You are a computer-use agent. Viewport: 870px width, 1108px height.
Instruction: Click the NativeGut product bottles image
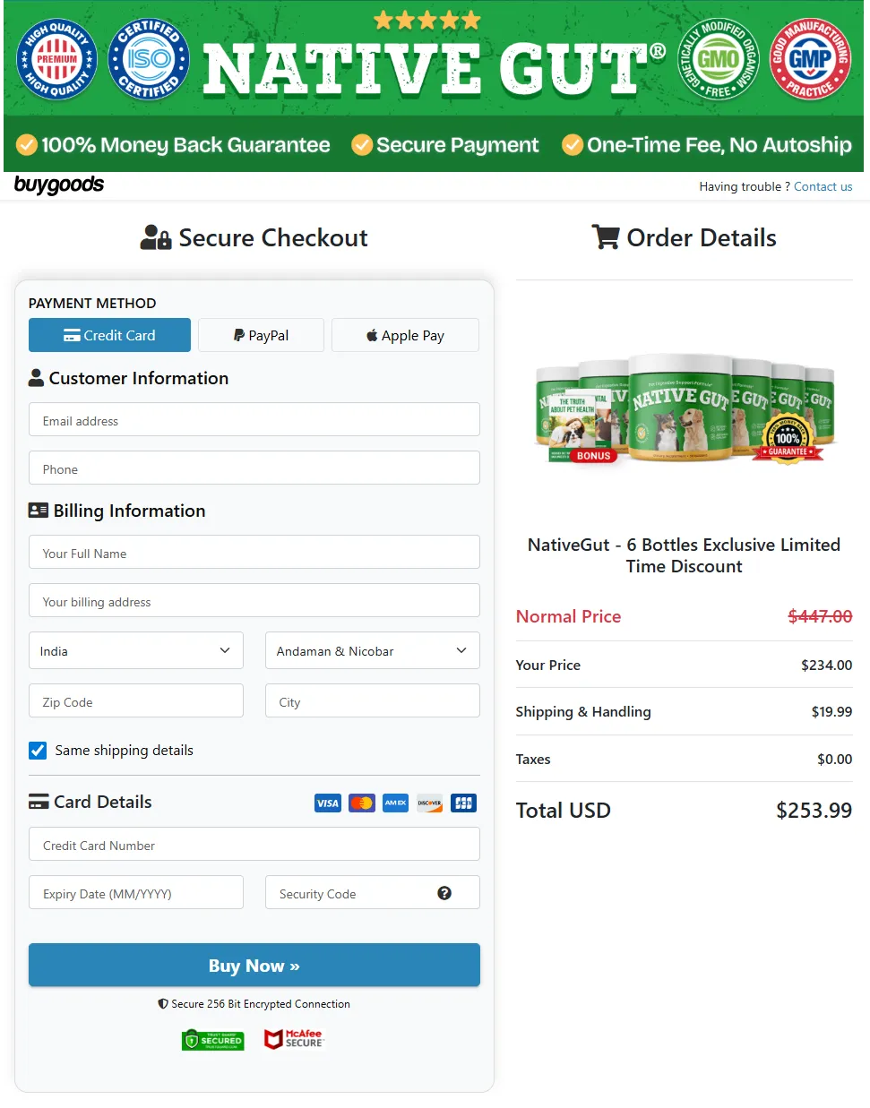pyautogui.click(x=685, y=408)
